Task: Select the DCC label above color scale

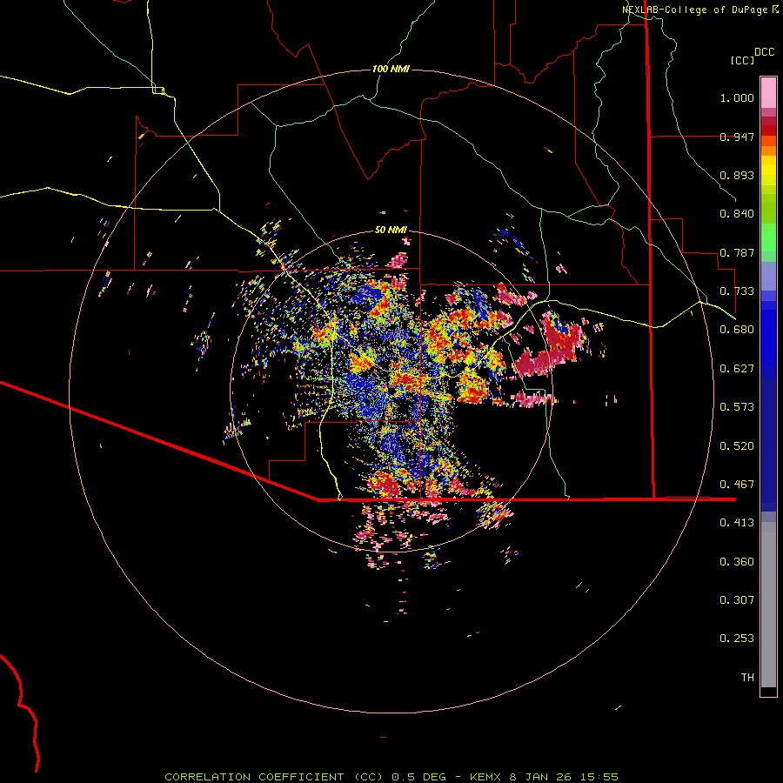Action: pyautogui.click(x=765, y=52)
